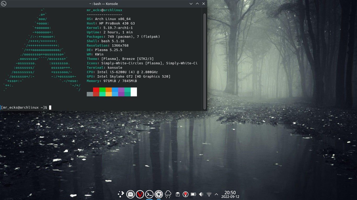The width and height of the screenshot is (357, 200).
Task: Open the clipboard tray icon
Action: tap(178, 194)
